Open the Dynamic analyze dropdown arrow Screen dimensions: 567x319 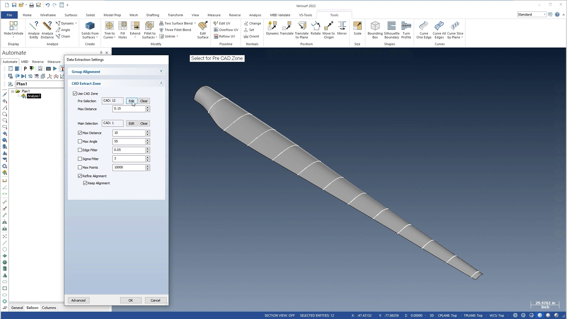76,23
